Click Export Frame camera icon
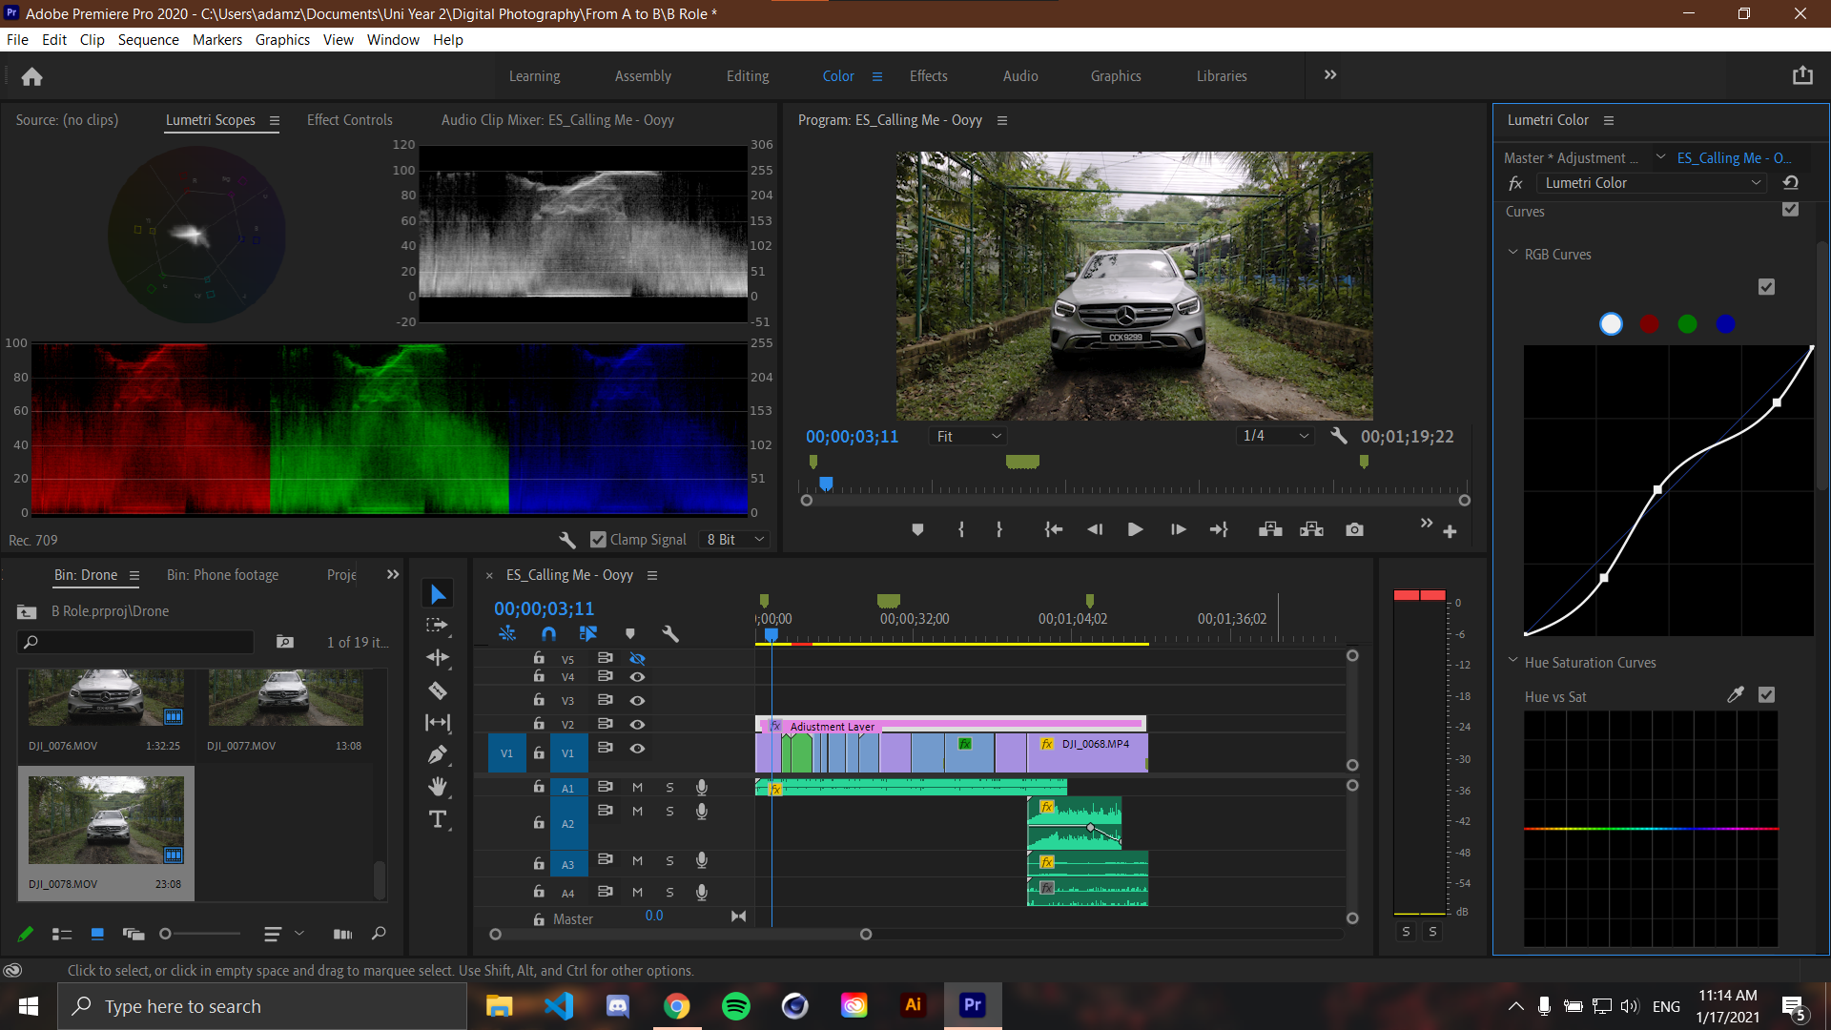The height and width of the screenshot is (1030, 1831). point(1354,529)
